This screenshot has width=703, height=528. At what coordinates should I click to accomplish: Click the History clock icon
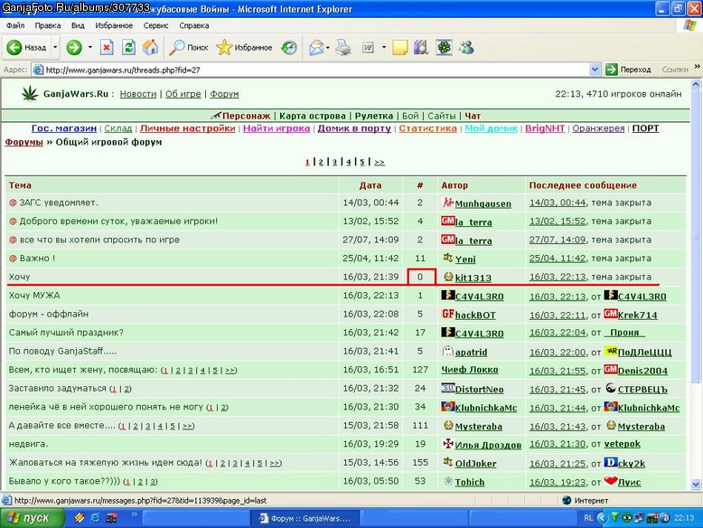(x=289, y=47)
